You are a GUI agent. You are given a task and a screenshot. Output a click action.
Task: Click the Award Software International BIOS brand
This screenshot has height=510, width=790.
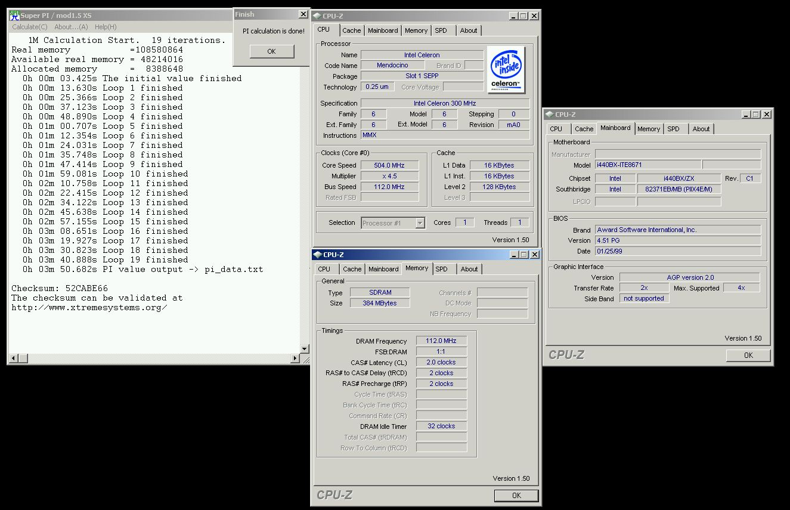678,230
